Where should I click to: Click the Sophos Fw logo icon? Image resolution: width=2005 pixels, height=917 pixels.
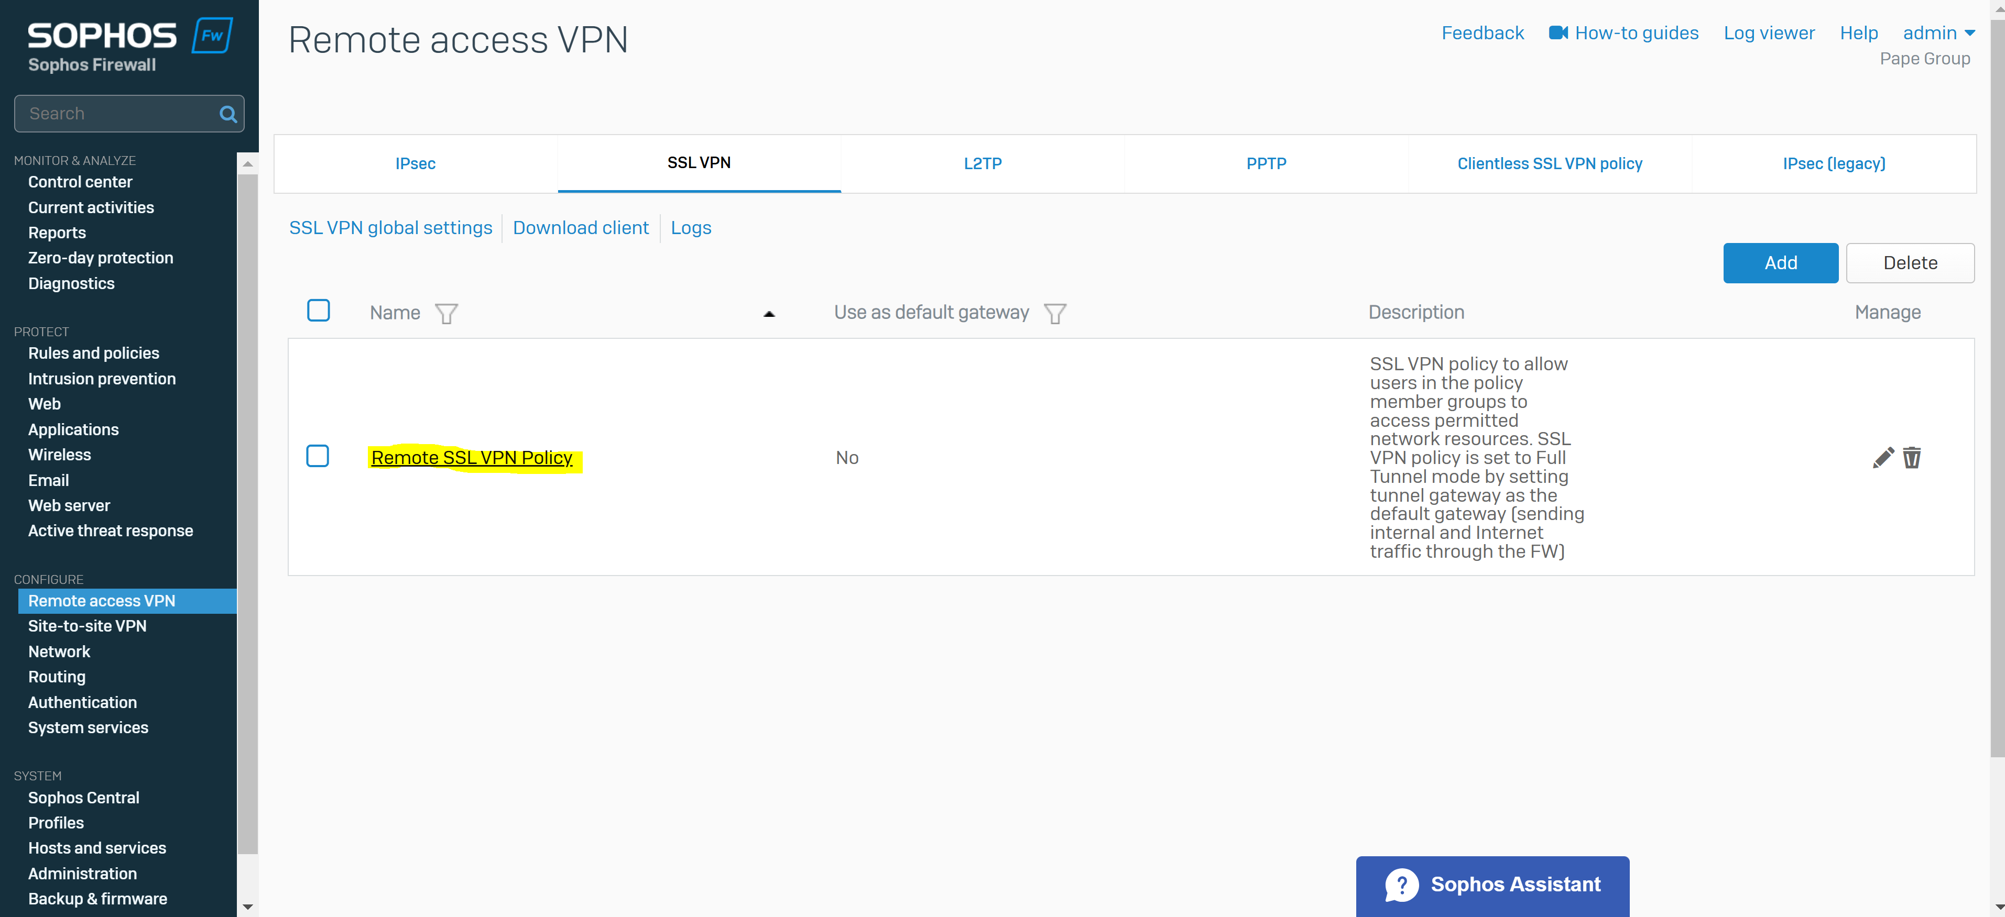pos(212,35)
